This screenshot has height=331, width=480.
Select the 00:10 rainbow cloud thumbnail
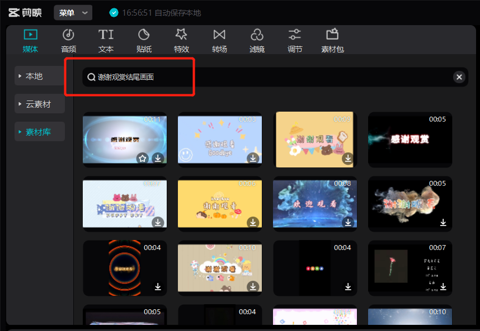click(x=220, y=268)
